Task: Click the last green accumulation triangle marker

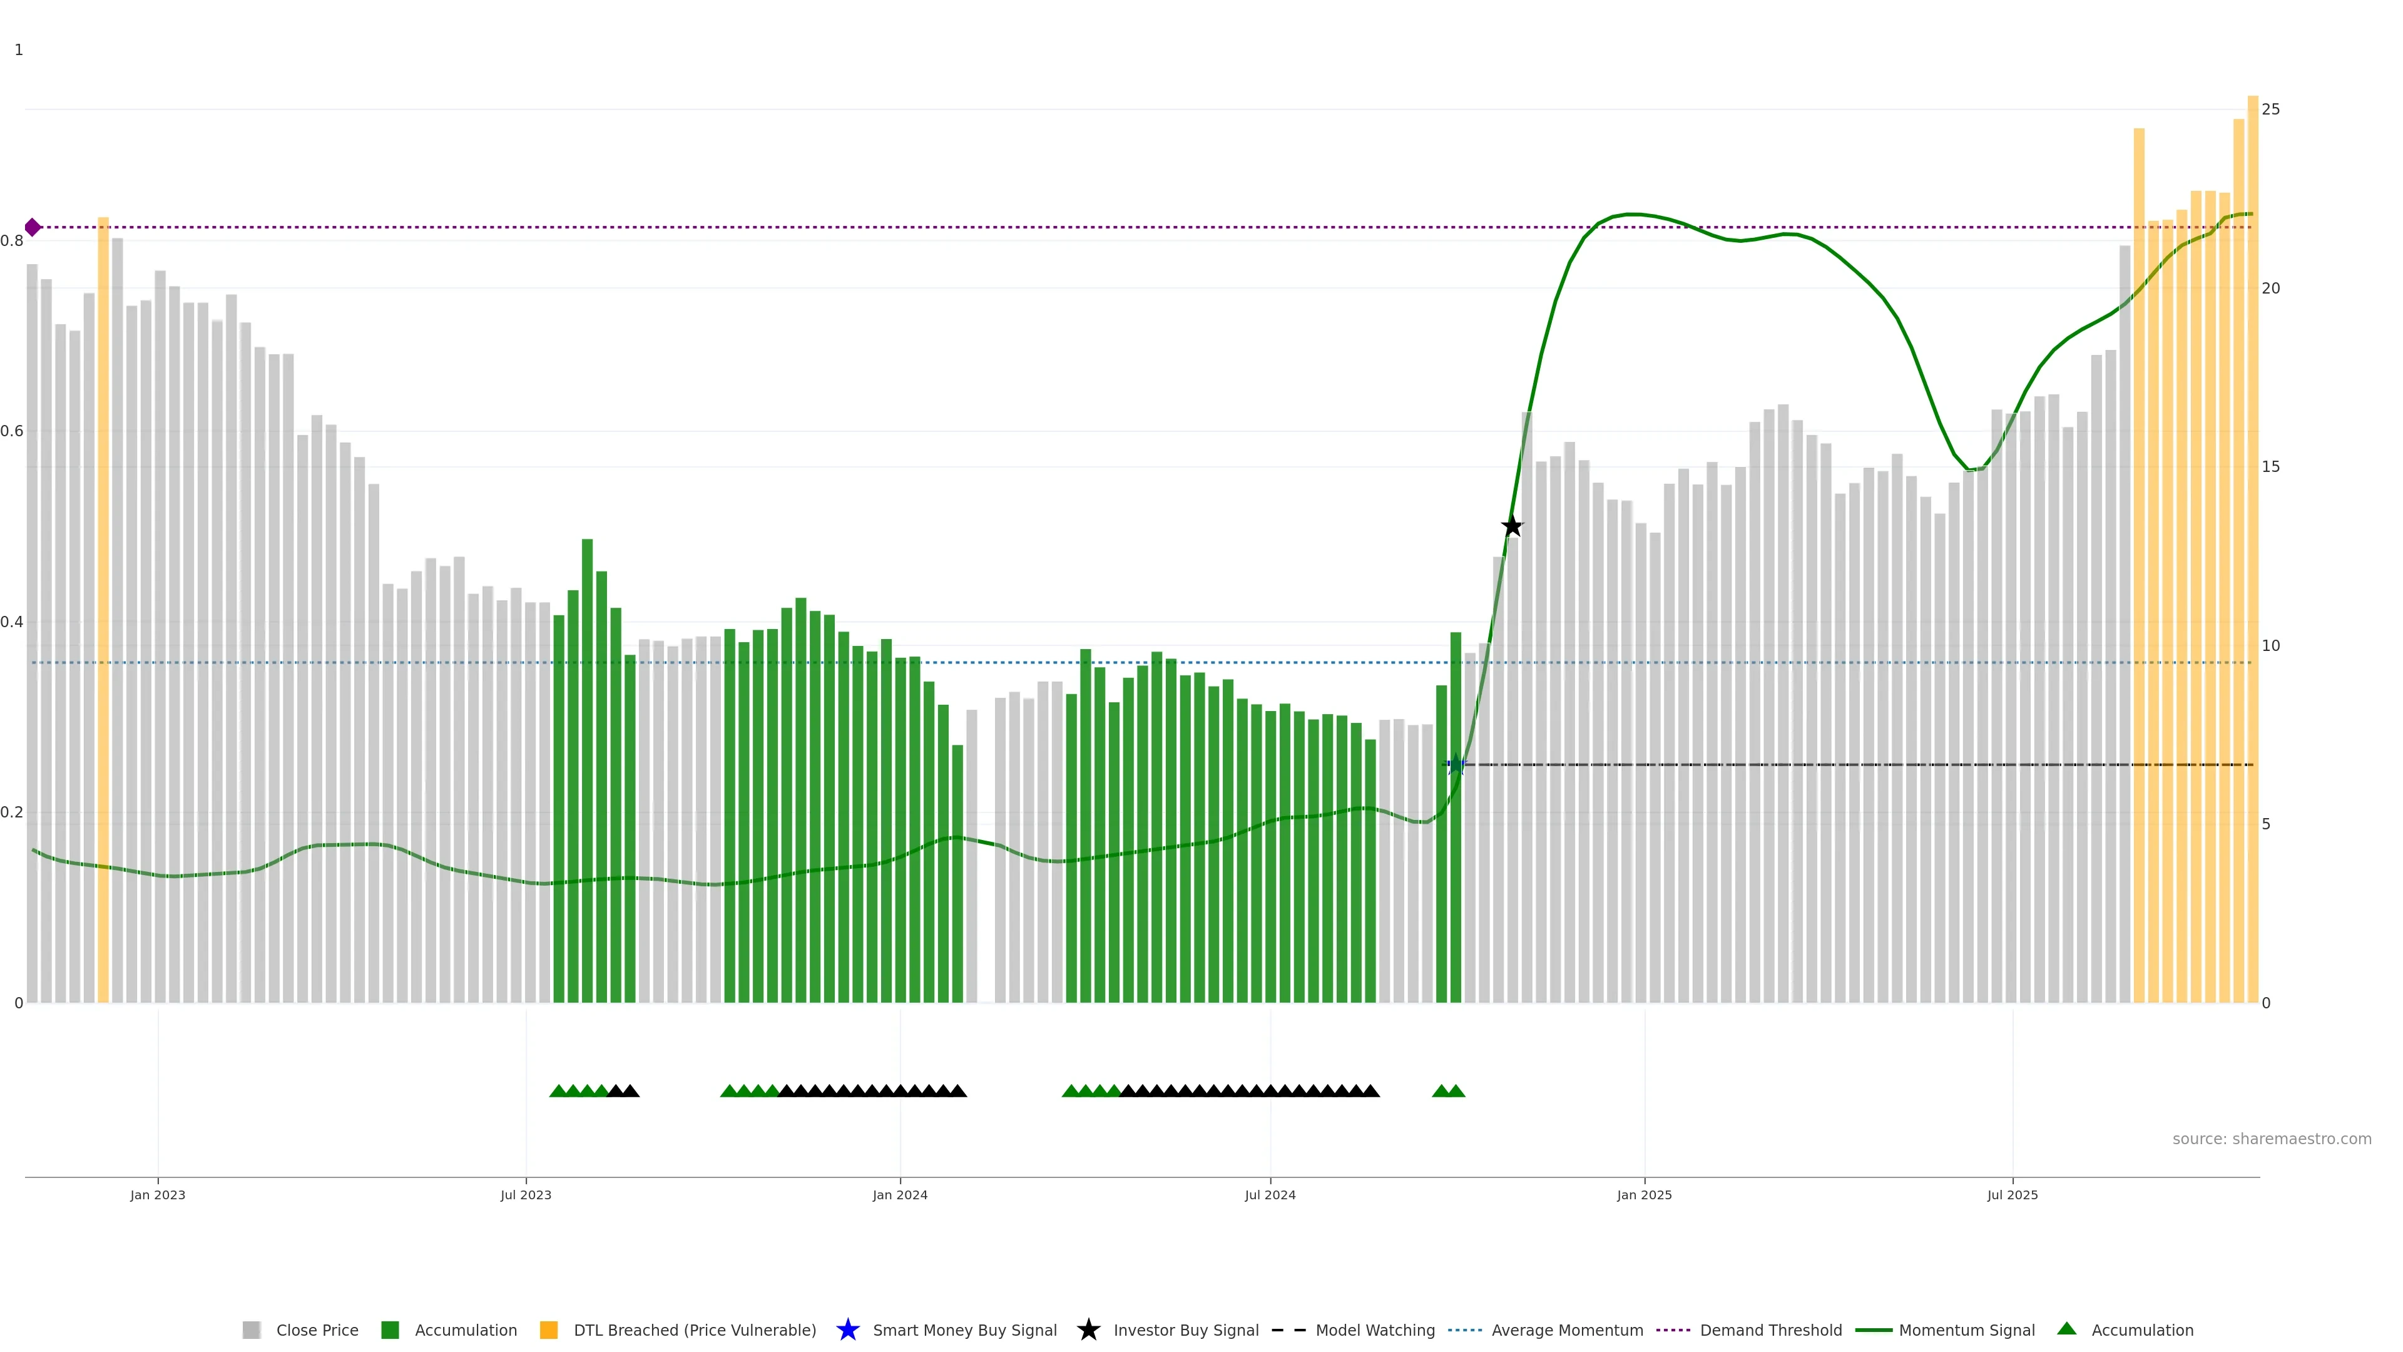Action: point(1456,1091)
